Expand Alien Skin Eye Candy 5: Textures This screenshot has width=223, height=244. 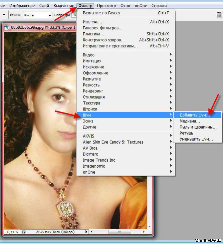(x=126, y=142)
